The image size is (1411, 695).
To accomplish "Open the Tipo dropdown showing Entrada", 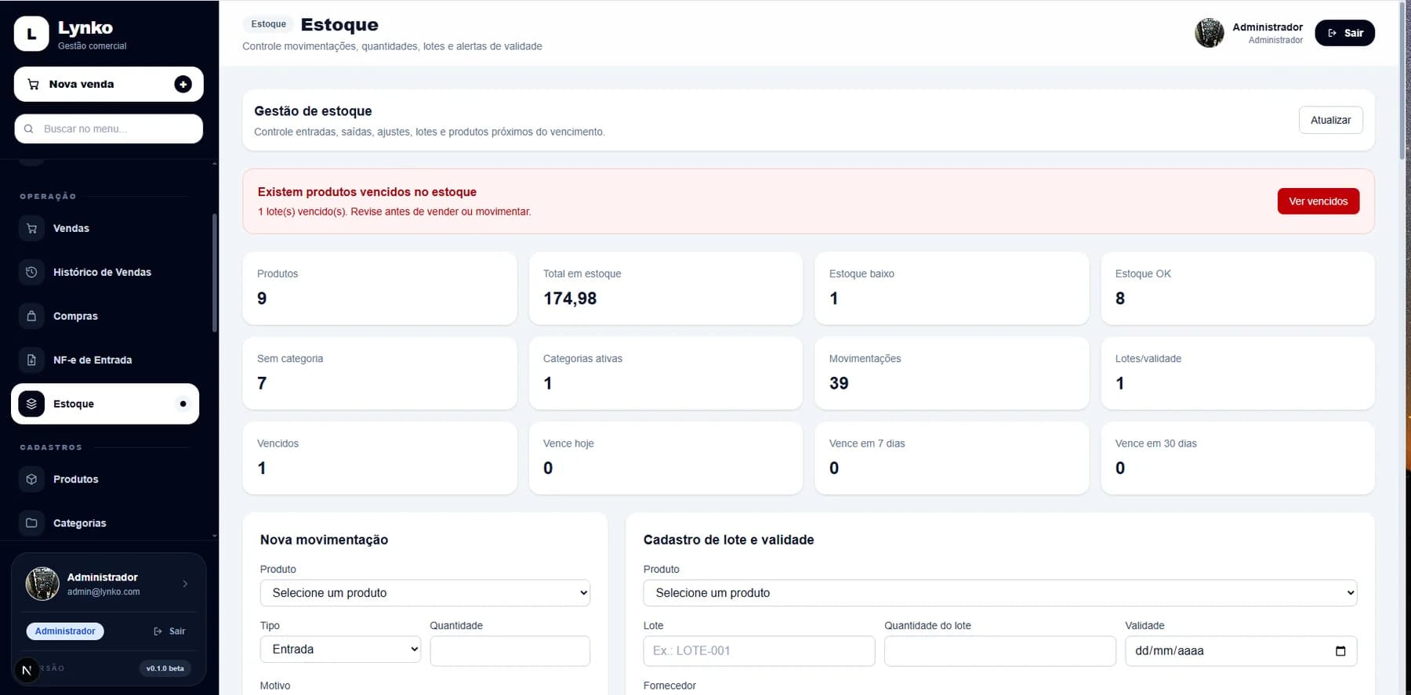I will click(340, 650).
